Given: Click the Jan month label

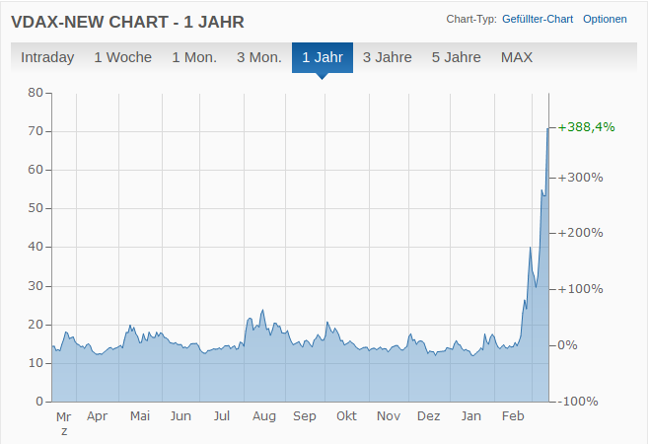Looking at the screenshot, I should coord(471,415).
